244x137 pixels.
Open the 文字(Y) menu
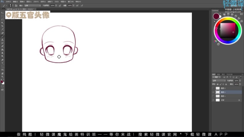coord(36,1)
